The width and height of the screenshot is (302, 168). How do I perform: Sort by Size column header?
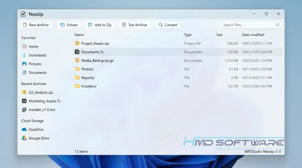coord(219,35)
